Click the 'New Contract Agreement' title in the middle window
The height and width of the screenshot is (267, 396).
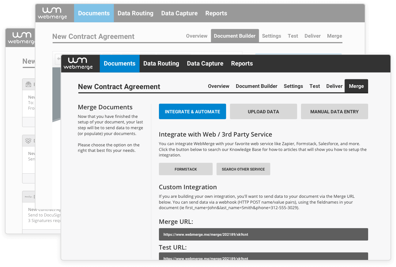point(93,36)
